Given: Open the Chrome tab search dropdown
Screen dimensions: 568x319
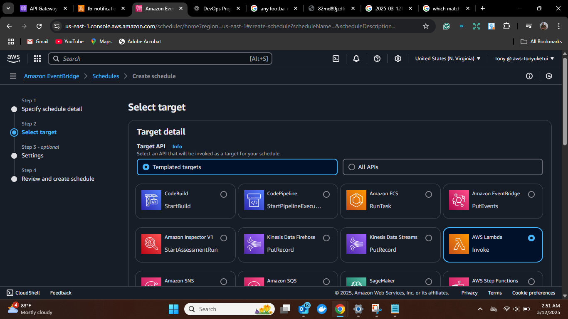Looking at the screenshot, I should tap(8, 8).
